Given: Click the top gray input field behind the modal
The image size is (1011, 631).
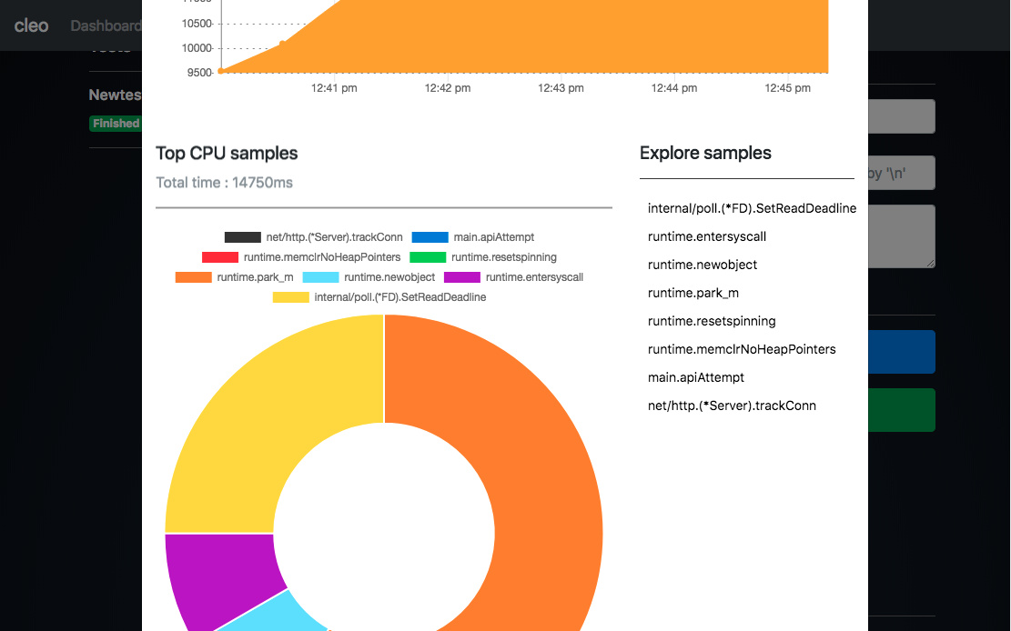Looking at the screenshot, I should [902, 116].
